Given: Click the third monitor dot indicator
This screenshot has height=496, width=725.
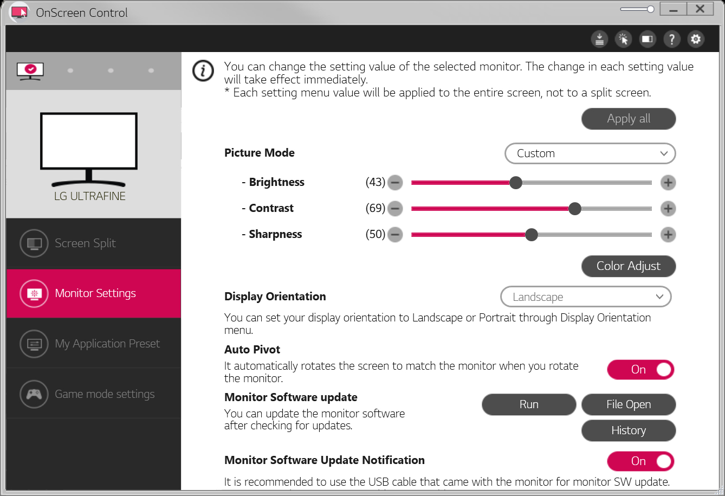Looking at the screenshot, I should click(111, 70).
